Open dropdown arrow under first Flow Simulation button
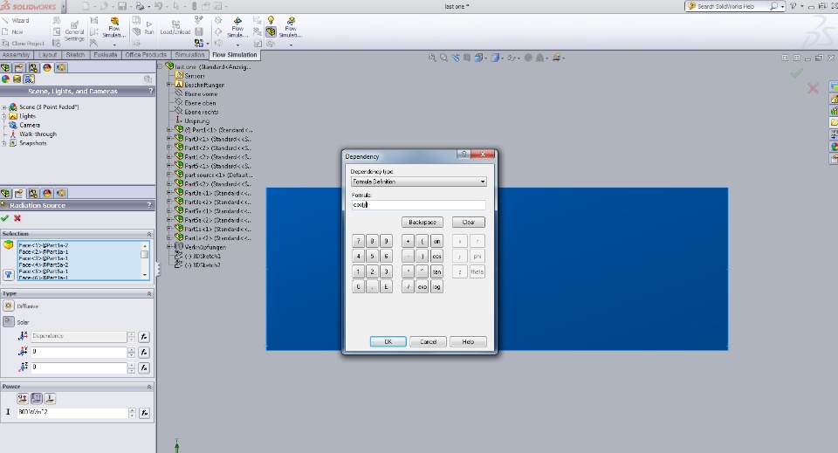The height and width of the screenshot is (453, 838). (114, 45)
